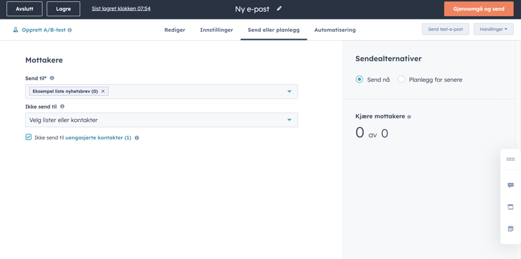Open the calendar icon in side panel
The image size is (521, 259).
(511, 229)
